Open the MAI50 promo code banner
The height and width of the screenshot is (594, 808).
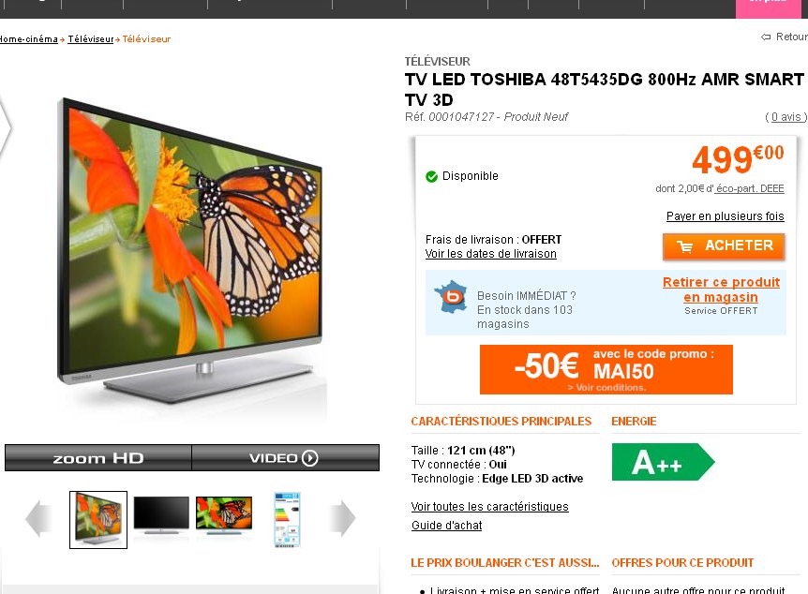pos(606,369)
